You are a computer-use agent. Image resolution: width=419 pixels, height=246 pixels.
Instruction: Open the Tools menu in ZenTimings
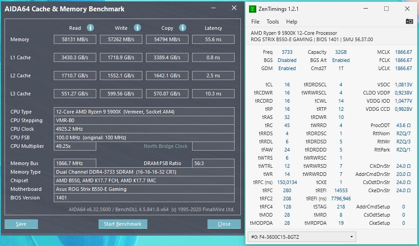coord(273,22)
